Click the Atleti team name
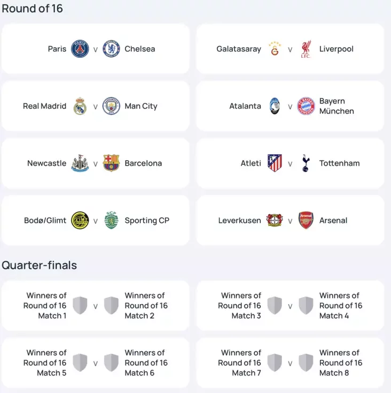The width and height of the screenshot is (391, 393). coord(251,163)
